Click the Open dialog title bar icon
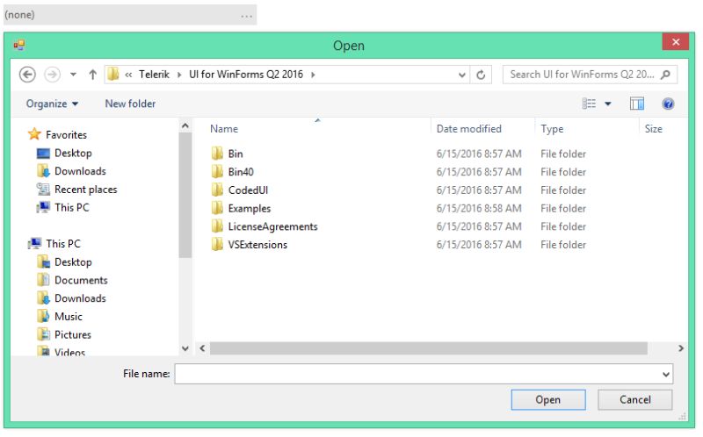The height and width of the screenshot is (437, 703). [x=19, y=45]
